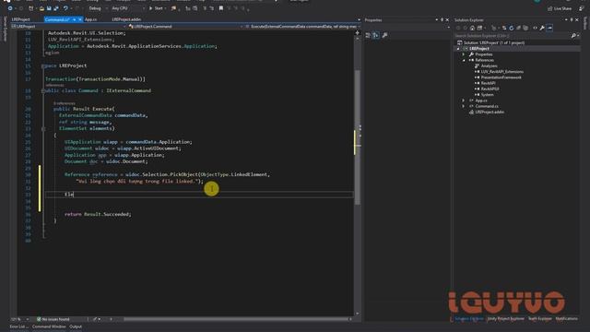Viewport: 590px width, 332px height.
Task: Open the Output tab
Action: coord(76,326)
